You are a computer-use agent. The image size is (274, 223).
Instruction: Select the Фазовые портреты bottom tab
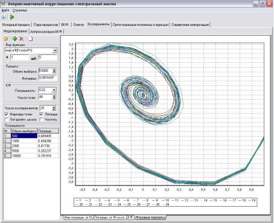click(150, 218)
